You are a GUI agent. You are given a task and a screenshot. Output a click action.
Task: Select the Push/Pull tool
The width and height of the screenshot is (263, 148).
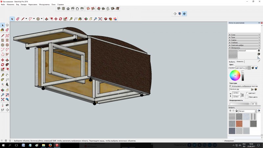point(46,19)
